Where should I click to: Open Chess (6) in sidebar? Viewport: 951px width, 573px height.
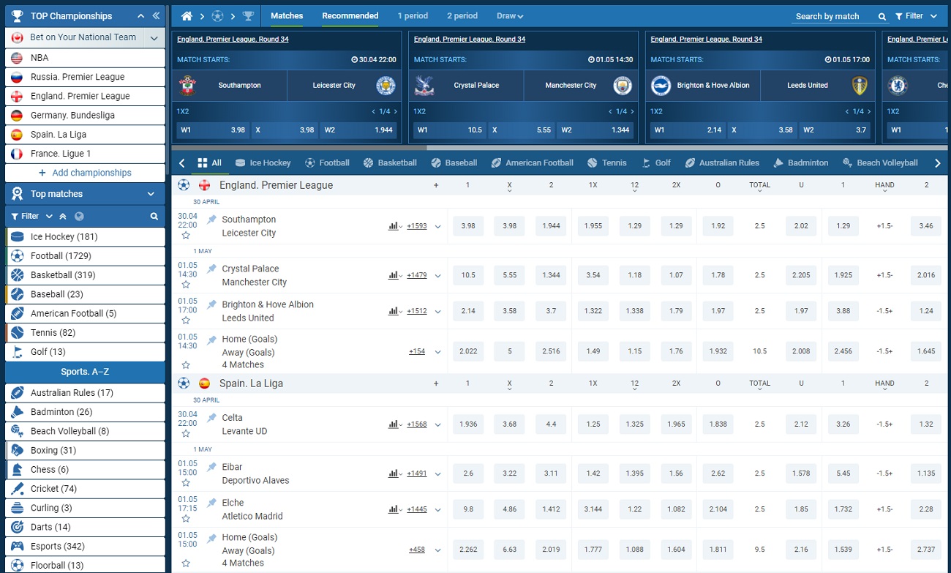click(x=85, y=470)
